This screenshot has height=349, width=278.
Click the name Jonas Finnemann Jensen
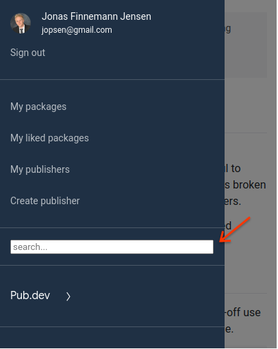pyautogui.click(x=97, y=16)
